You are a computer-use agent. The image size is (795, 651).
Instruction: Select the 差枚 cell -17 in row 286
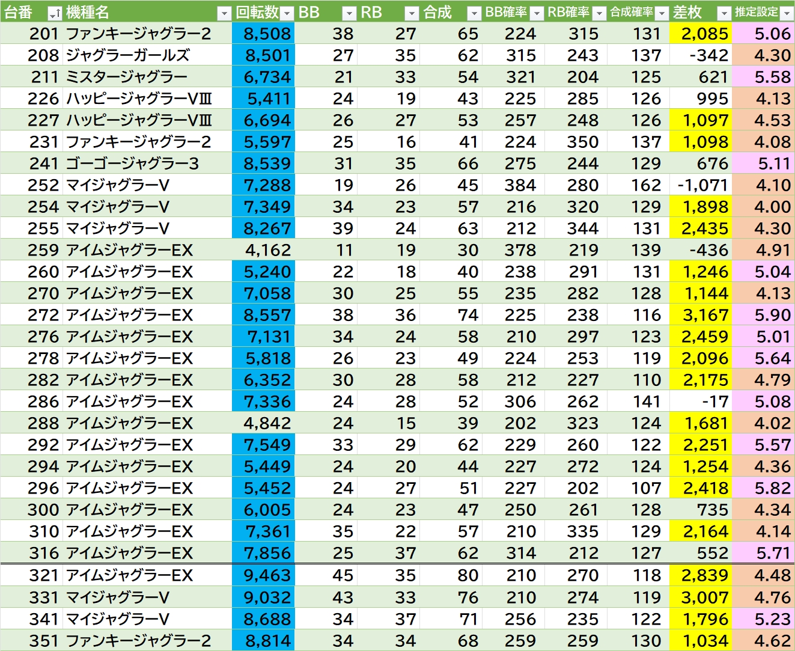(x=701, y=402)
